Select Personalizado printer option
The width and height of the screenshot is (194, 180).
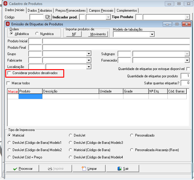[132, 135]
